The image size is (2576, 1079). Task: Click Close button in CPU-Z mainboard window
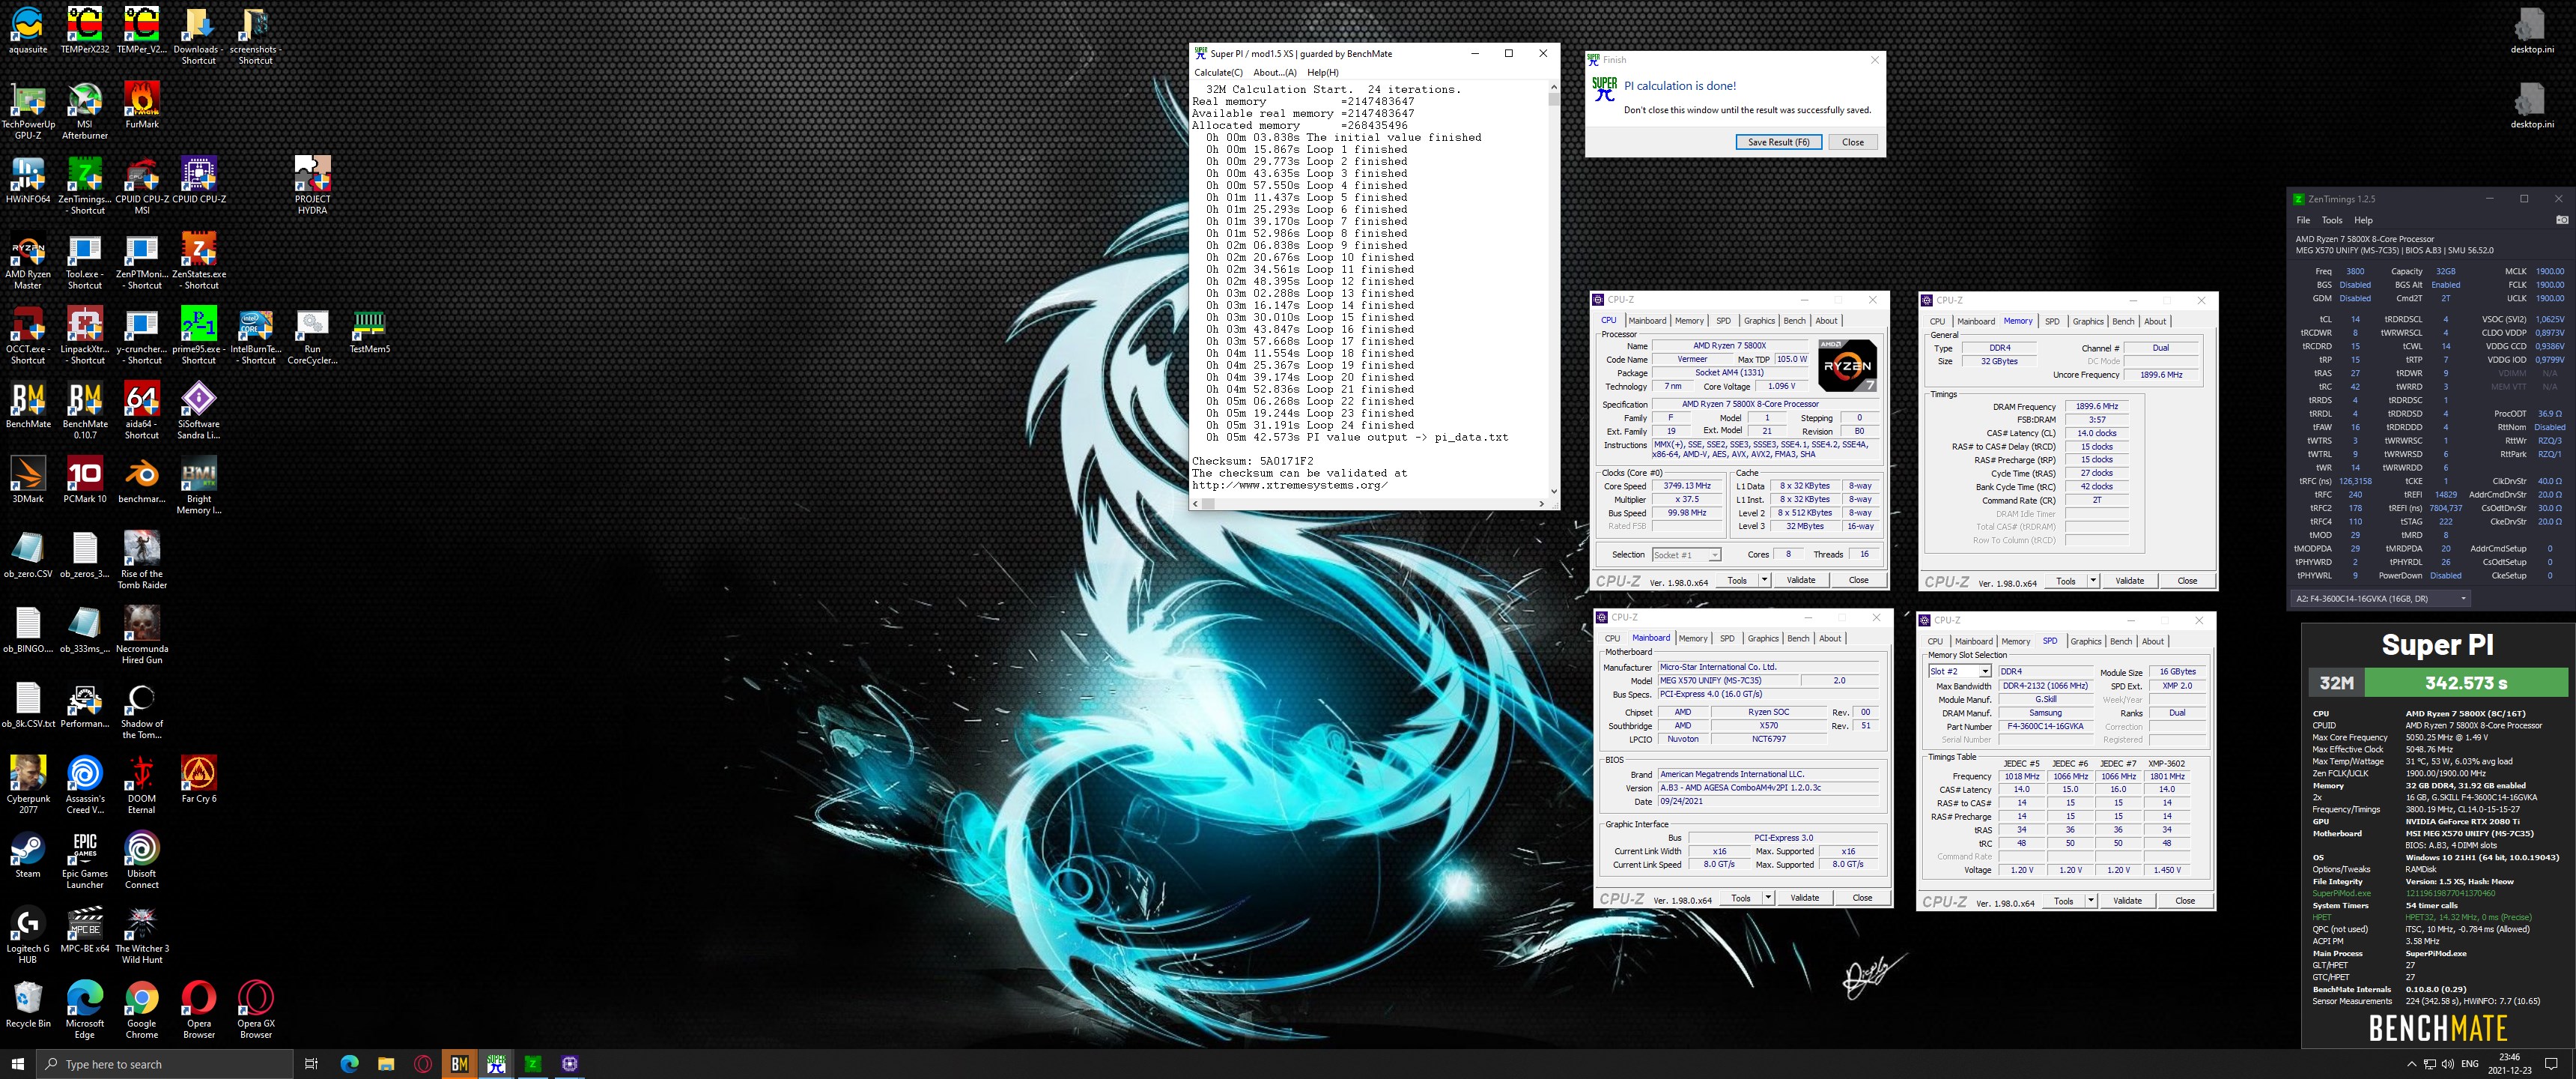(x=1862, y=898)
